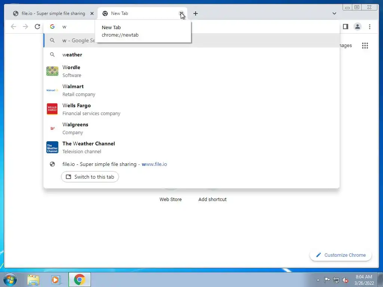Open Chrome three-dot menu
The image size is (383, 287).
(370, 27)
